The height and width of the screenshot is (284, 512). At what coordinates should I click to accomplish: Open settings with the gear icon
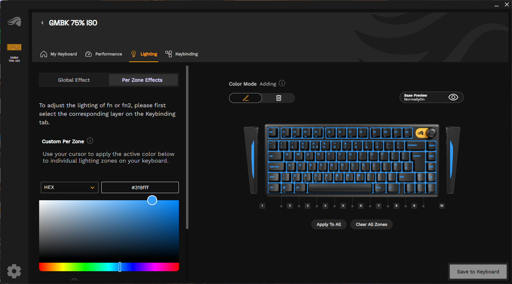[14, 271]
